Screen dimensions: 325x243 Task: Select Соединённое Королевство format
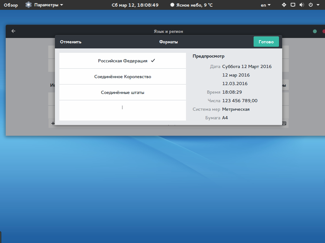click(x=123, y=77)
